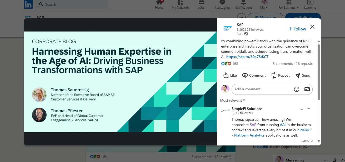The width and height of the screenshot is (345, 162).
Task: Click the globe visibility icon
Action: click(x=246, y=34)
